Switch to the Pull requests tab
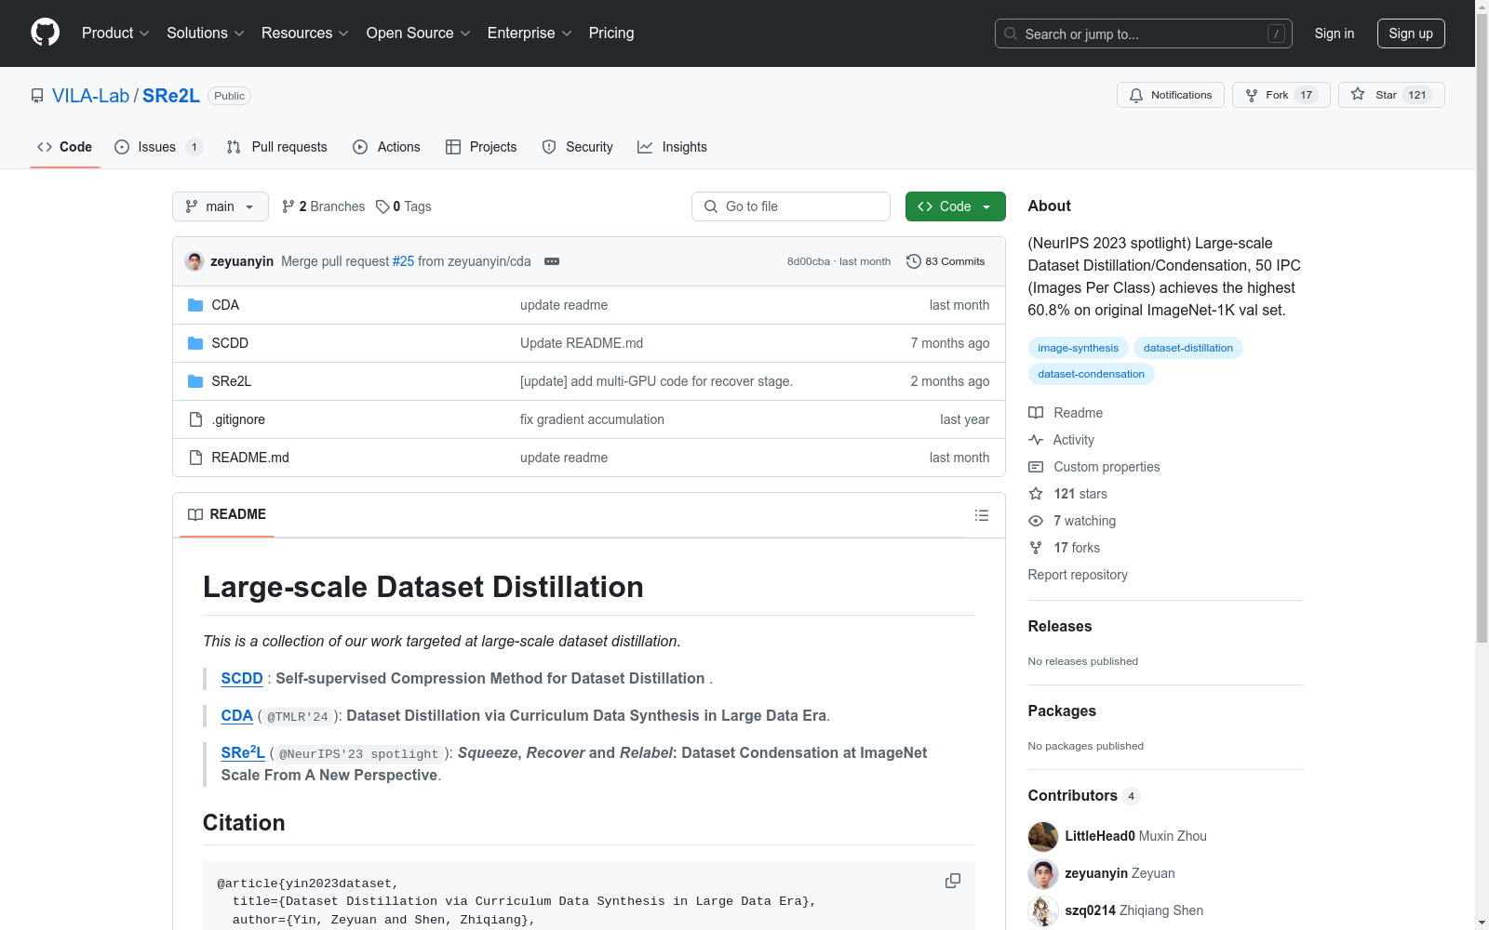The image size is (1489, 930). [x=276, y=147]
